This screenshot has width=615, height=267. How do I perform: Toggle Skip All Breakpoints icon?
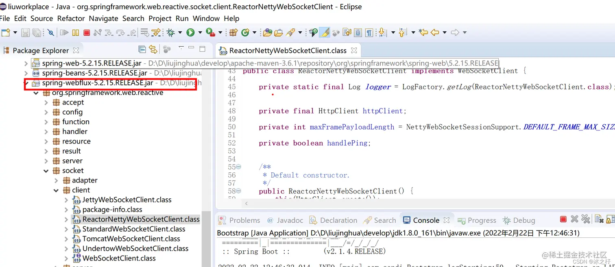pyautogui.click(x=50, y=33)
